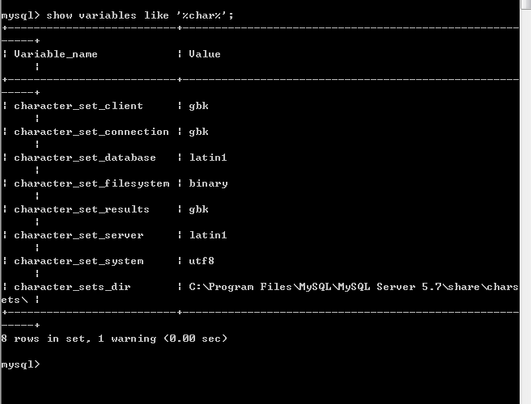Click the character_set_system variable name

79,261
